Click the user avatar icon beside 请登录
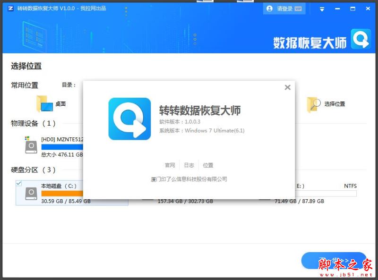378x280 pixels. tap(268, 8)
